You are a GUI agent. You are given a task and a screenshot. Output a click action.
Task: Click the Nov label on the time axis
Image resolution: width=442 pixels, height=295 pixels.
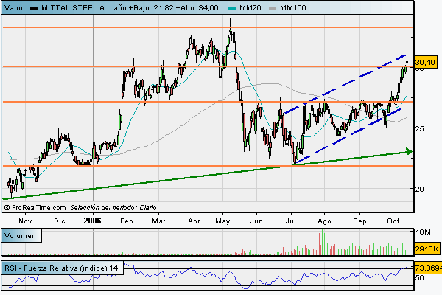[25, 221]
